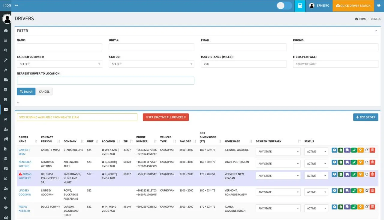The width and height of the screenshot is (384, 220).
Task: Click the truck icon for Kendrick Witting
Action: [x=347, y=162]
